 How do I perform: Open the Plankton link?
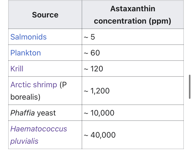[x=26, y=53]
